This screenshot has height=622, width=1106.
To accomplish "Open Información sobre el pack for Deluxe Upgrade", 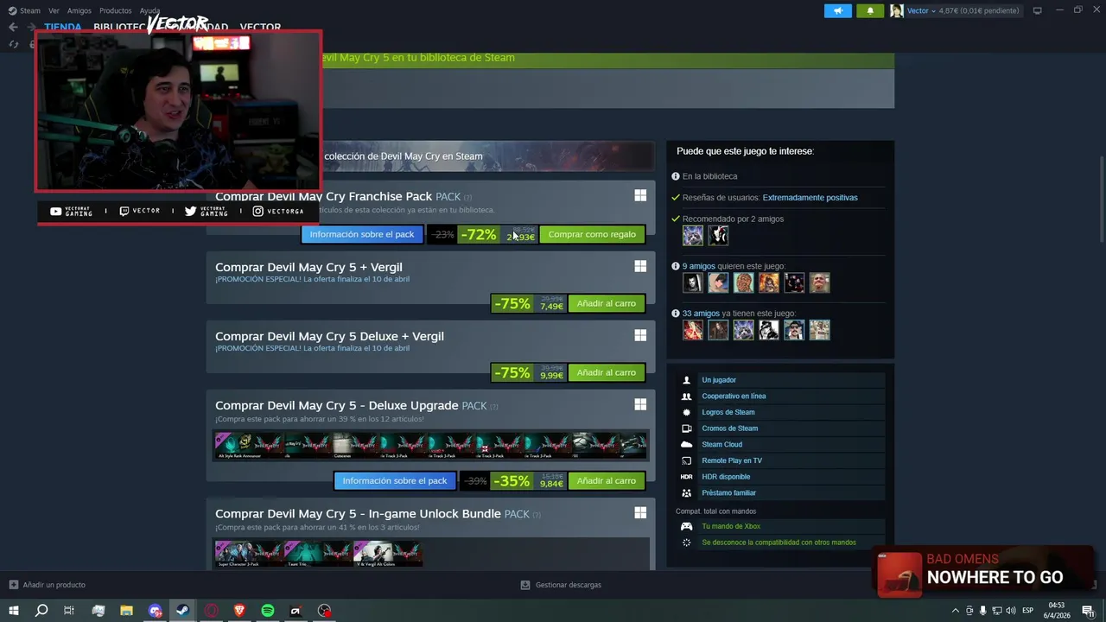I will (395, 480).
